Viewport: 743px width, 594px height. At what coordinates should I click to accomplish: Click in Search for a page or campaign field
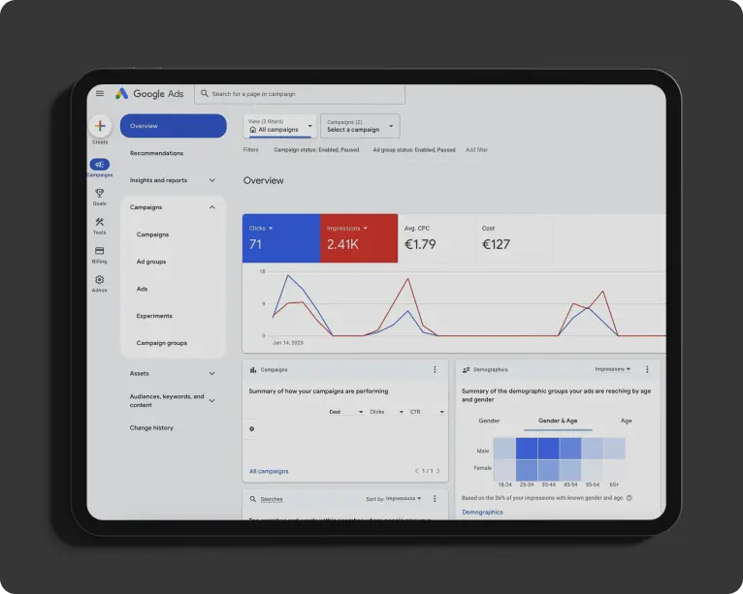click(300, 94)
